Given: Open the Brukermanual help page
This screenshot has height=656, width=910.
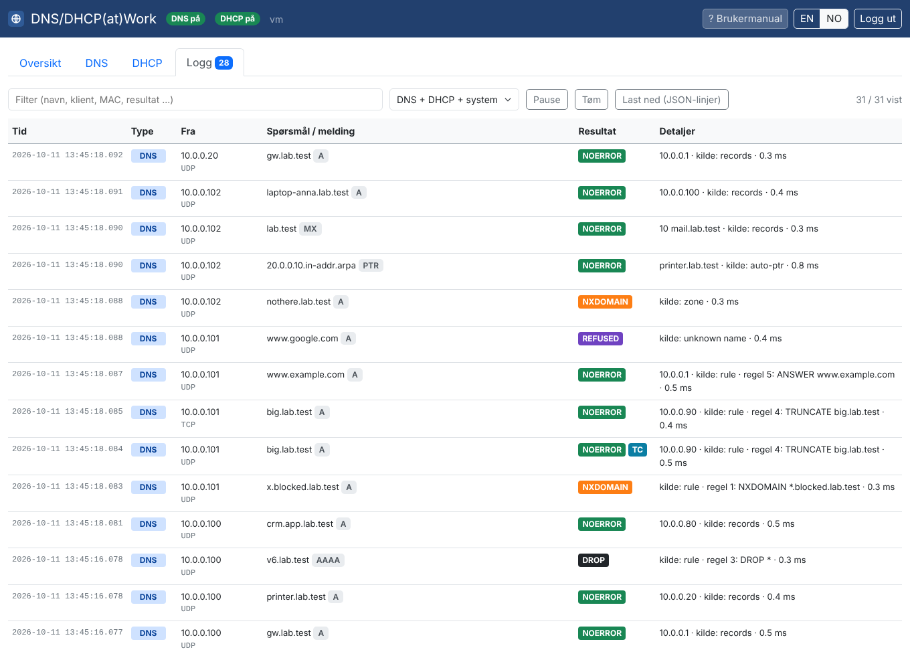Looking at the screenshot, I should tap(745, 19).
